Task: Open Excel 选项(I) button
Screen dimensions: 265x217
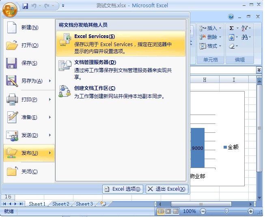Action: click(x=123, y=189)
